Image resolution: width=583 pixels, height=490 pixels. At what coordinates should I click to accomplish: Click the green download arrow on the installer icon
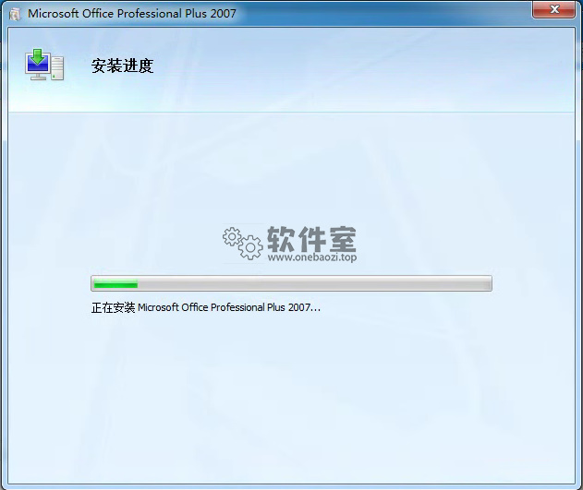click(38, 58)
